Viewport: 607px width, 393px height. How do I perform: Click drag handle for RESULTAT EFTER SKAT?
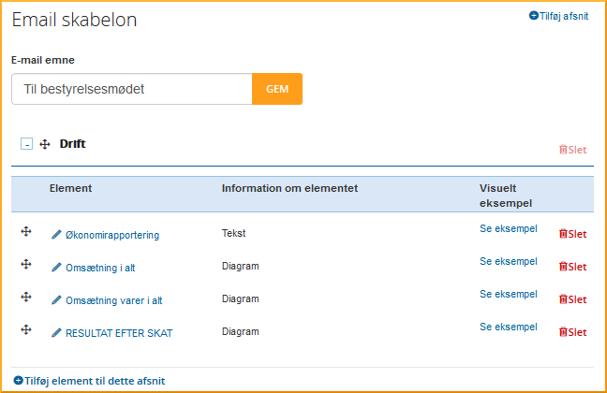pos(26,330)
